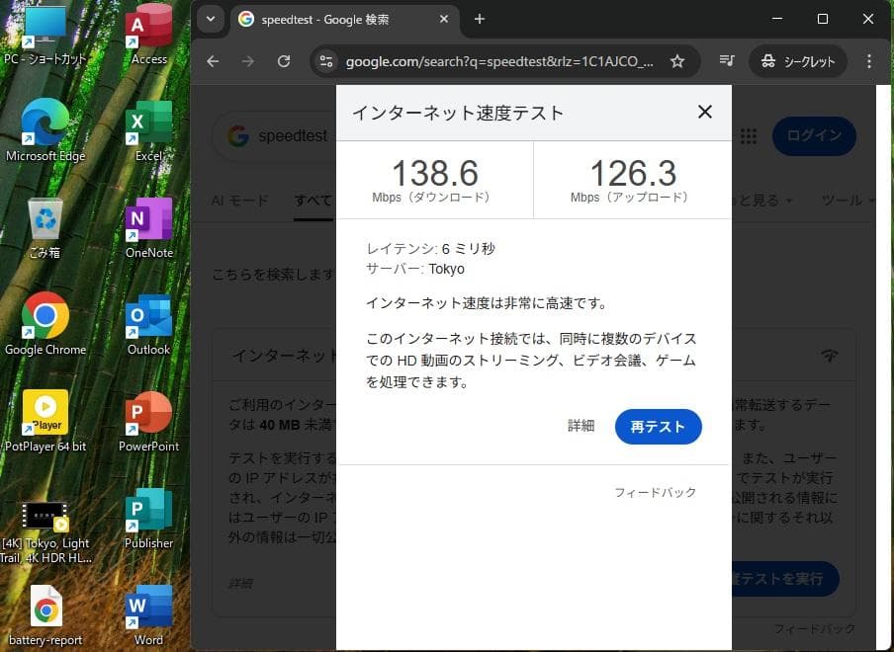Switch to the AI モード tab
The image size is (894, 652).
(238, 201)
